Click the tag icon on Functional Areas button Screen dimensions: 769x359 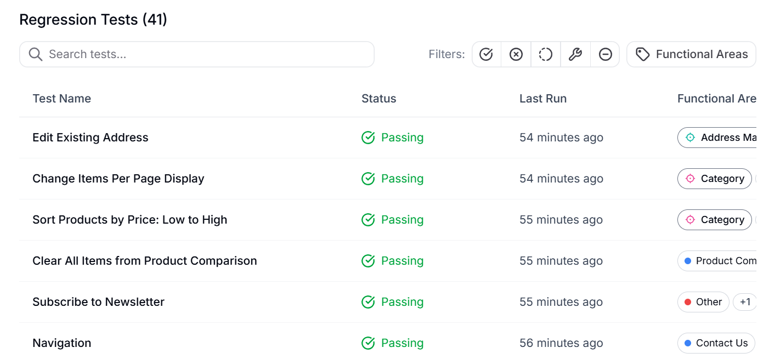642,54
